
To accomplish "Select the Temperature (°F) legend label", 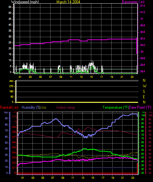I will pyautogui.click(x=116, y=107).
